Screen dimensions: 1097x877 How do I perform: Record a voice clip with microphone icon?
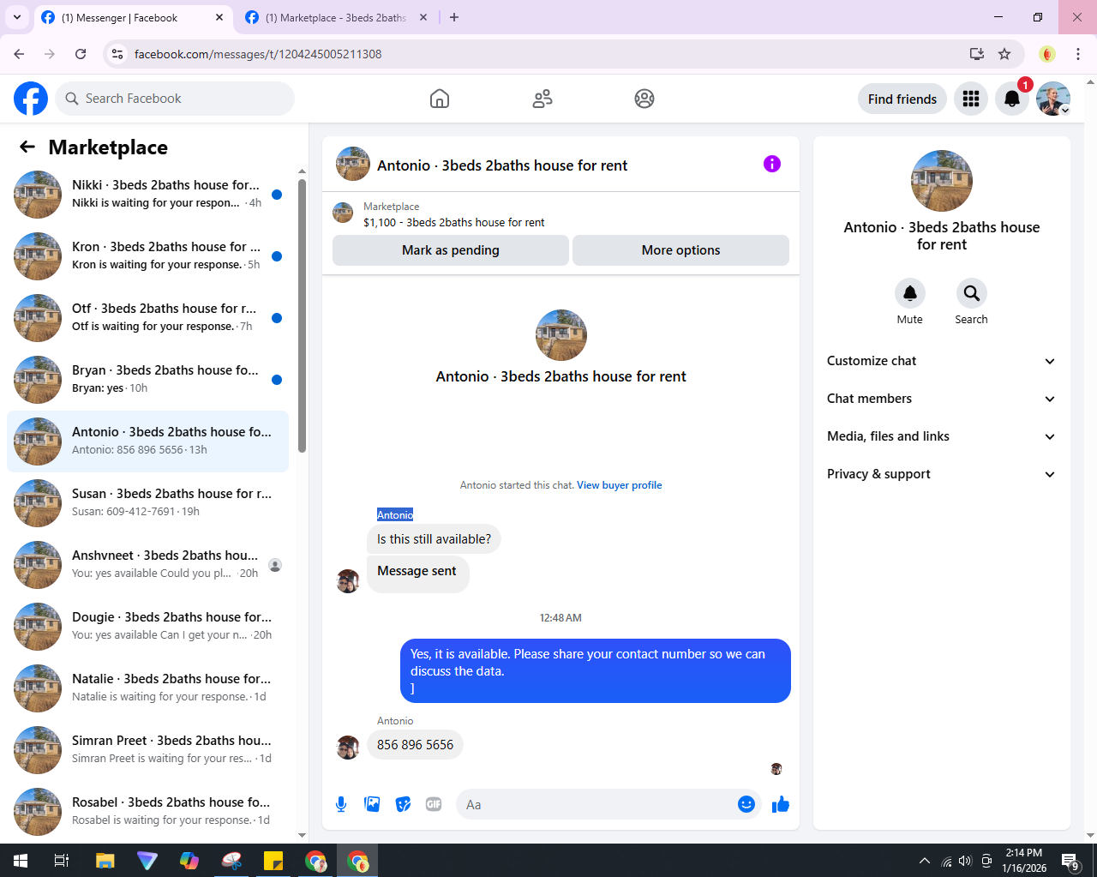click(341, 804)
